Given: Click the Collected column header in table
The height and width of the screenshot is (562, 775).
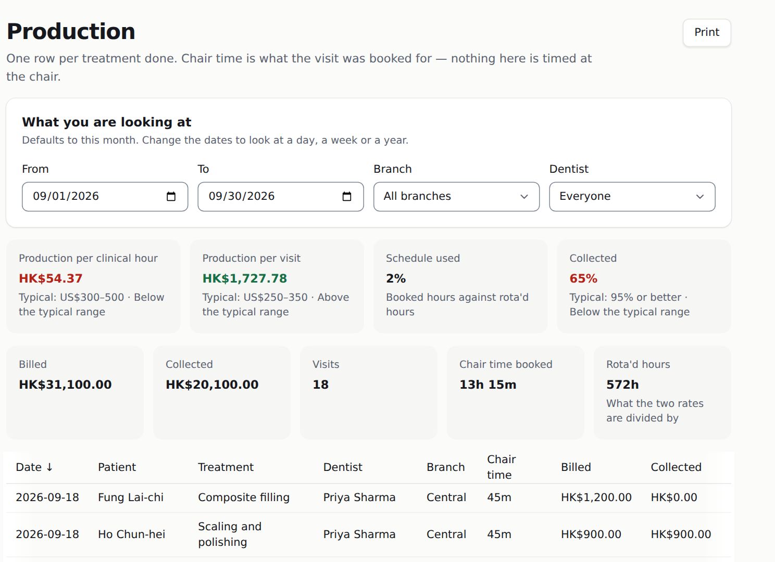Looking at the screenshot, I should point(676,467).
